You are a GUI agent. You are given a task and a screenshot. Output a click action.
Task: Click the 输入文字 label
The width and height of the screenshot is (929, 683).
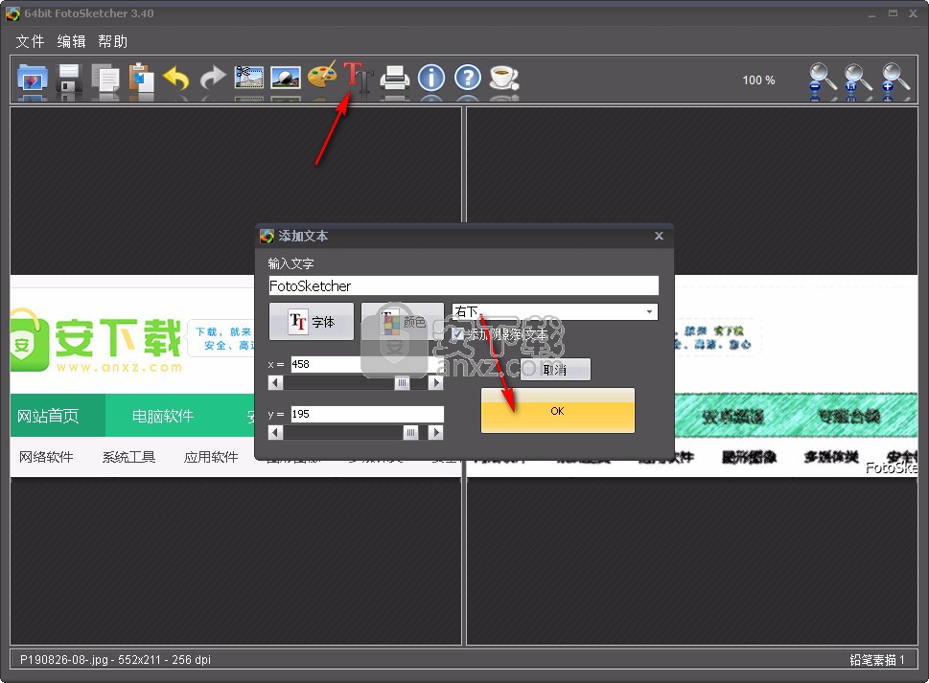click(290, 263)
